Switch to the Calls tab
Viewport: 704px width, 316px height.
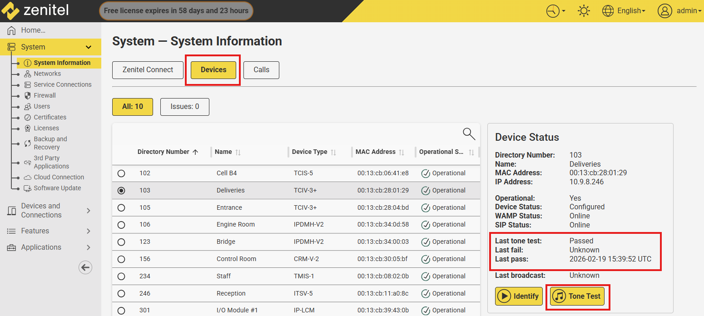tap(261, 70)
